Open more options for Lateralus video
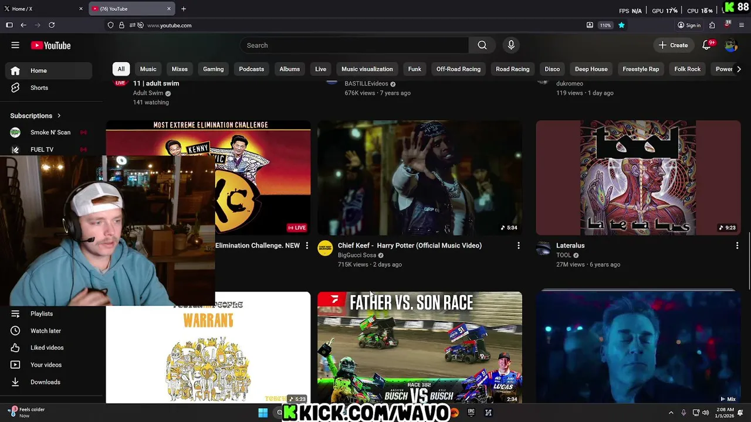This screenshot has width=751, height=422. (x=737, y=246)
